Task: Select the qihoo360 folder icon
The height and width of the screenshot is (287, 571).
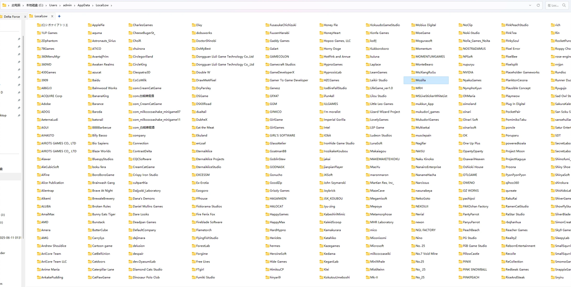Action: 503,183
